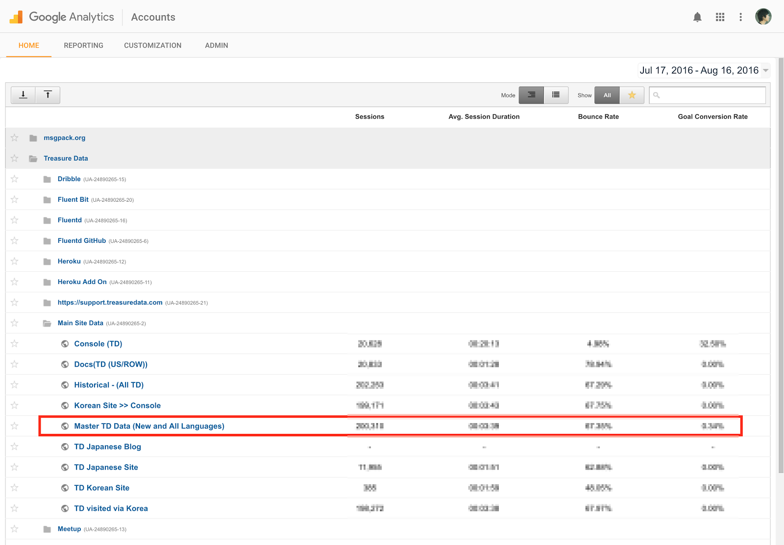
Task: Open the Historical - (All TD) view
Action: point(109,385)
